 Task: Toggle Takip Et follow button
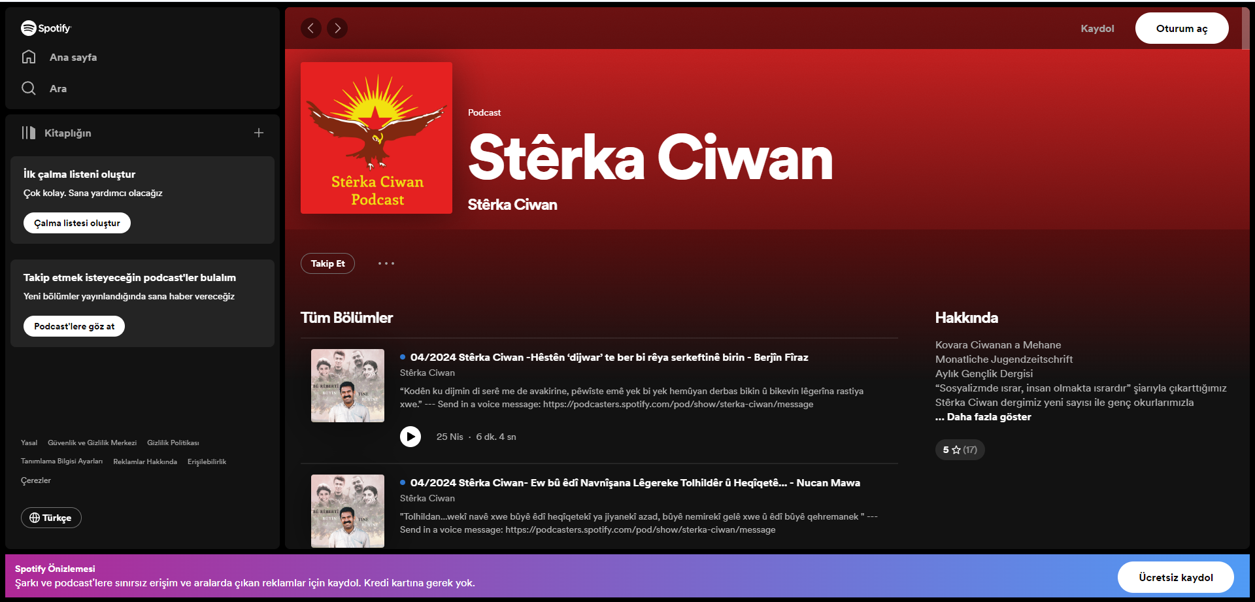coord(327,263)
